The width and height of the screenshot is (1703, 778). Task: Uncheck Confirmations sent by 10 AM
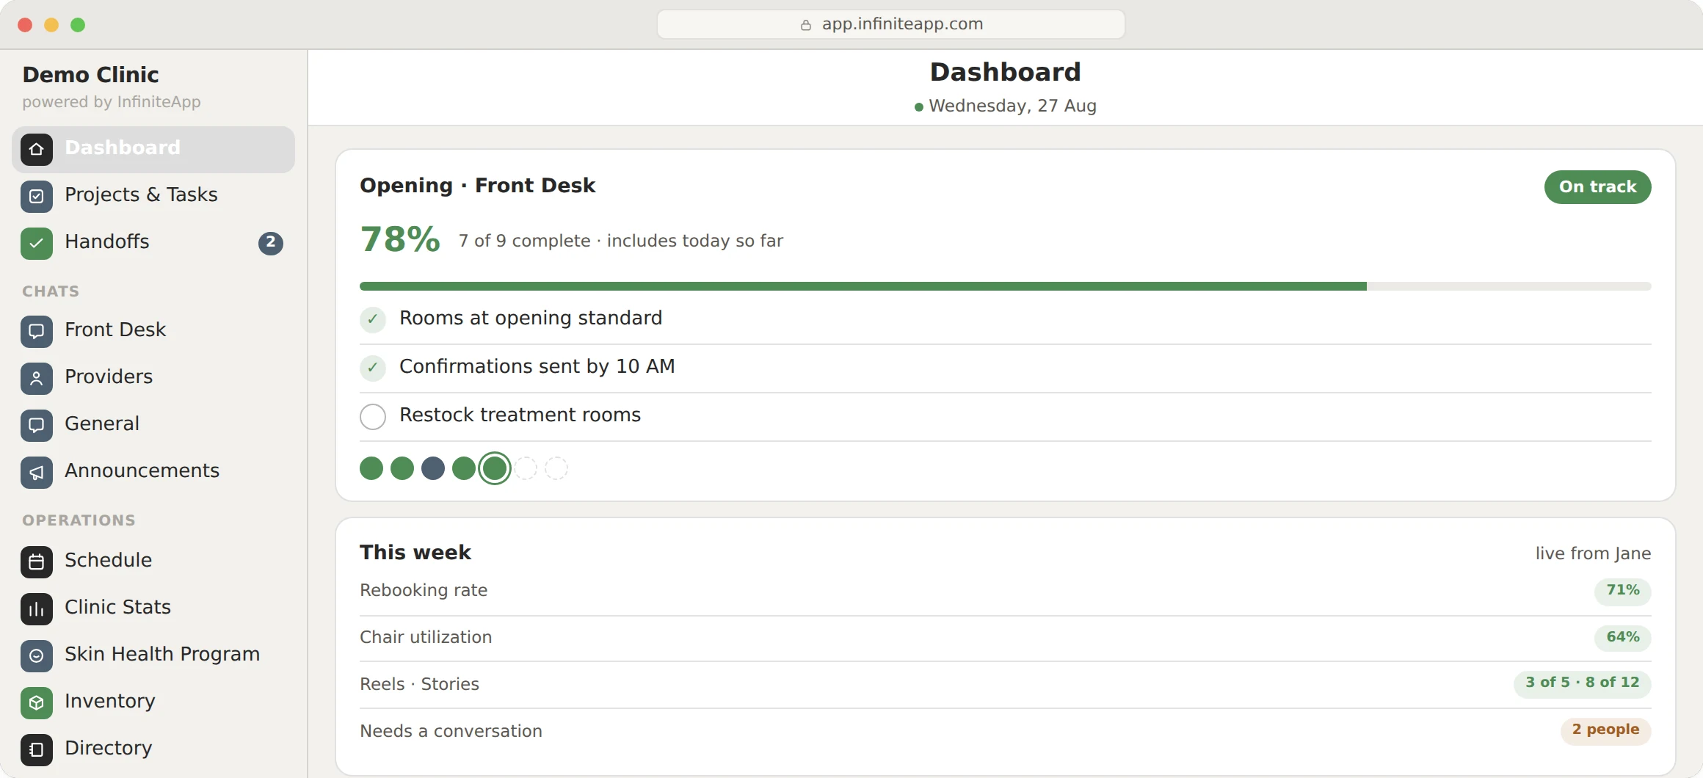(x=373, y=368)
